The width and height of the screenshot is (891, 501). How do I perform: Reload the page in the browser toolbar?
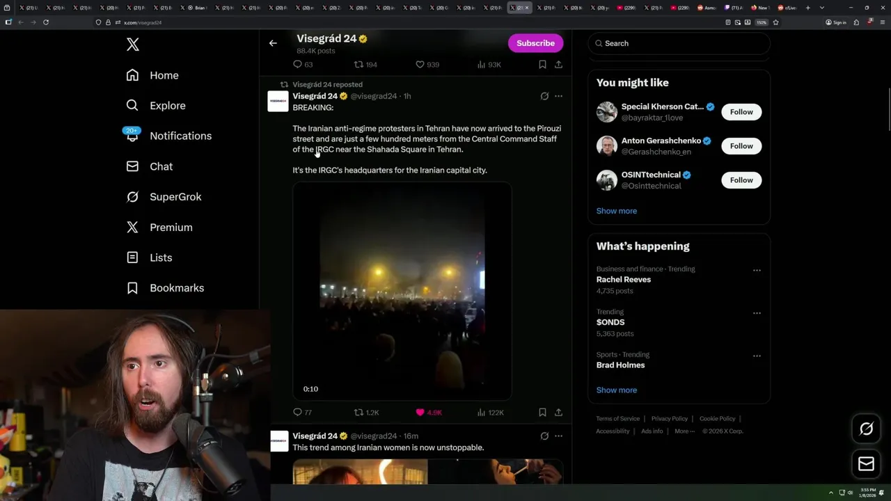(x=46, y=22)
